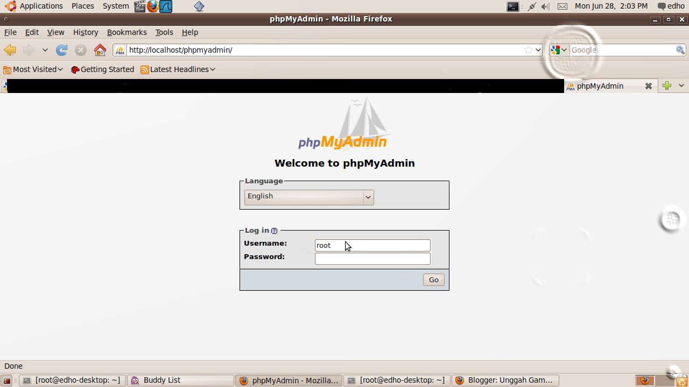Click the network connection tray icon
This screenshot has height=387, width=689.
click(x=532, y=6)
